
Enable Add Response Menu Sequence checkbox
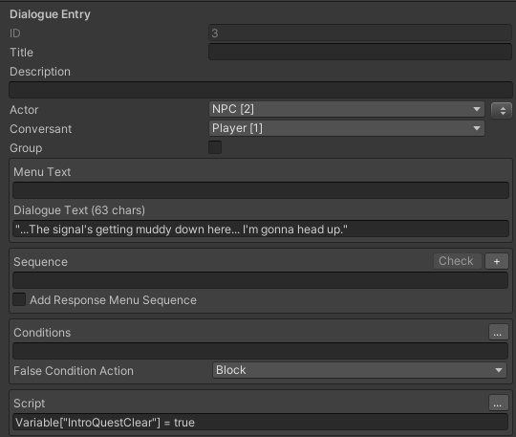pos(19,299)
